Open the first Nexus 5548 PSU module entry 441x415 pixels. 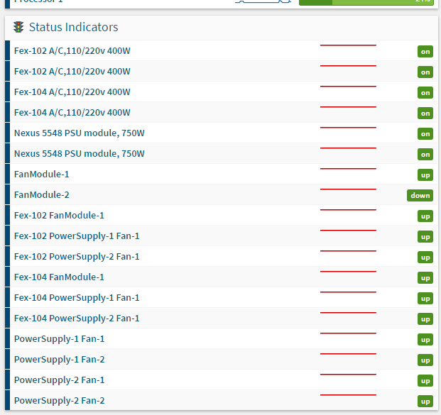(x=80, y=133)
